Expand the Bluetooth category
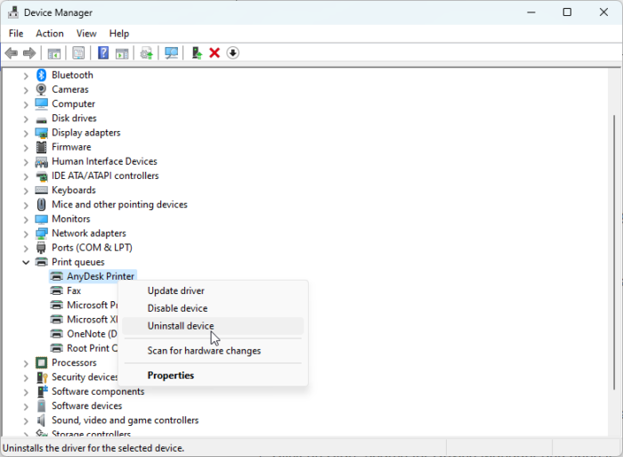Screen dimensions: 623x457 coord(26,76)
